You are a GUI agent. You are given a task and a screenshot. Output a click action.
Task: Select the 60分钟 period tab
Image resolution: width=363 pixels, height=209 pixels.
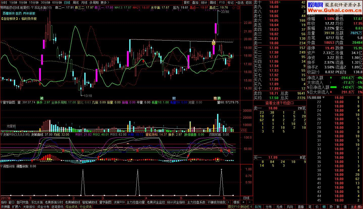pyautogui.click(x=57, y=3)
